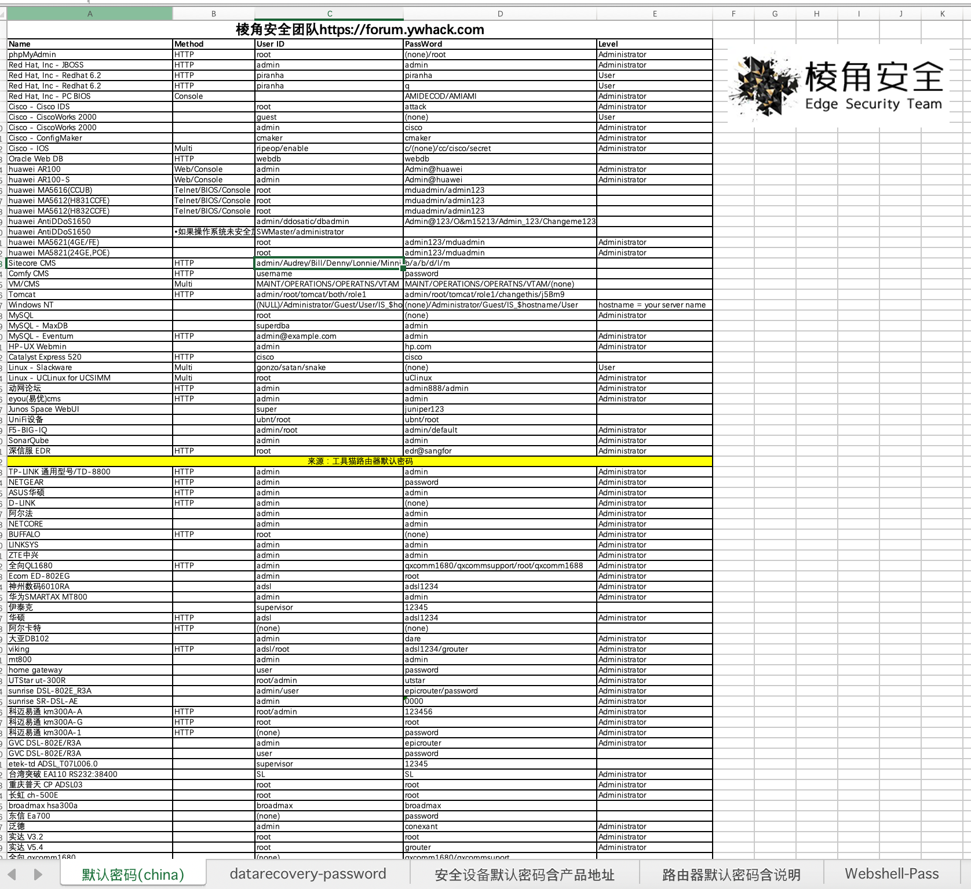
Task: Select the 'BUFFALO' cell
Action: pos(90,534)
